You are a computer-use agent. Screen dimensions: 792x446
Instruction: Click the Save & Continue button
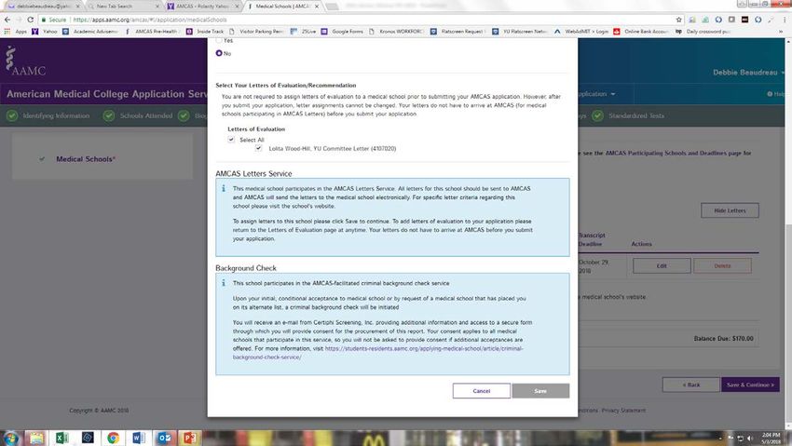[x=750, y=385]
